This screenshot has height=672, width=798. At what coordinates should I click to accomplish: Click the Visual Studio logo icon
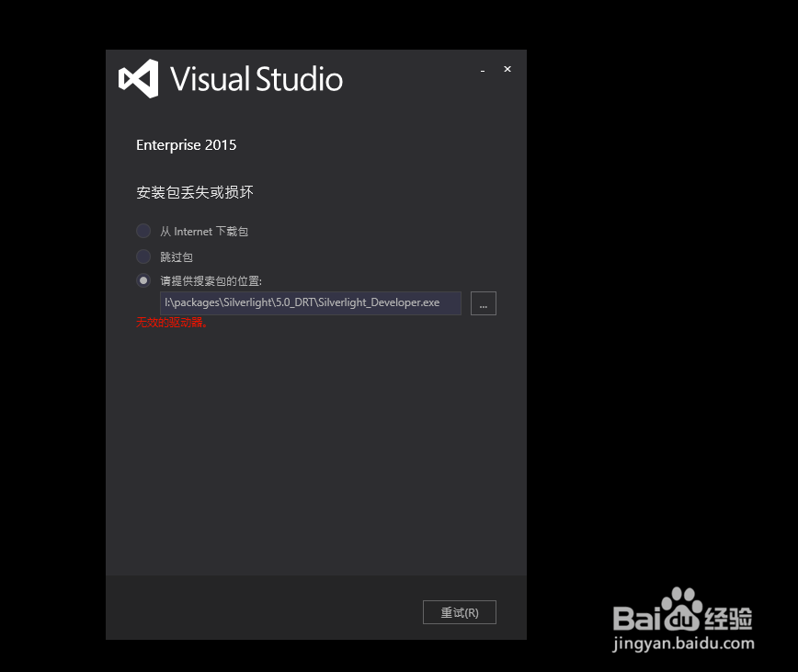pos(139,79)
